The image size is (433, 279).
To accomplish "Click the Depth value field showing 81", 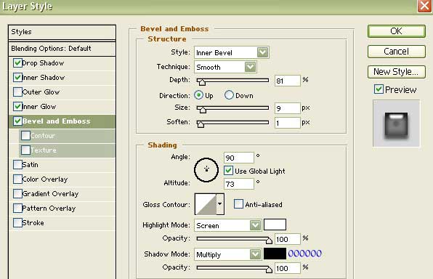I will point(288,81).
